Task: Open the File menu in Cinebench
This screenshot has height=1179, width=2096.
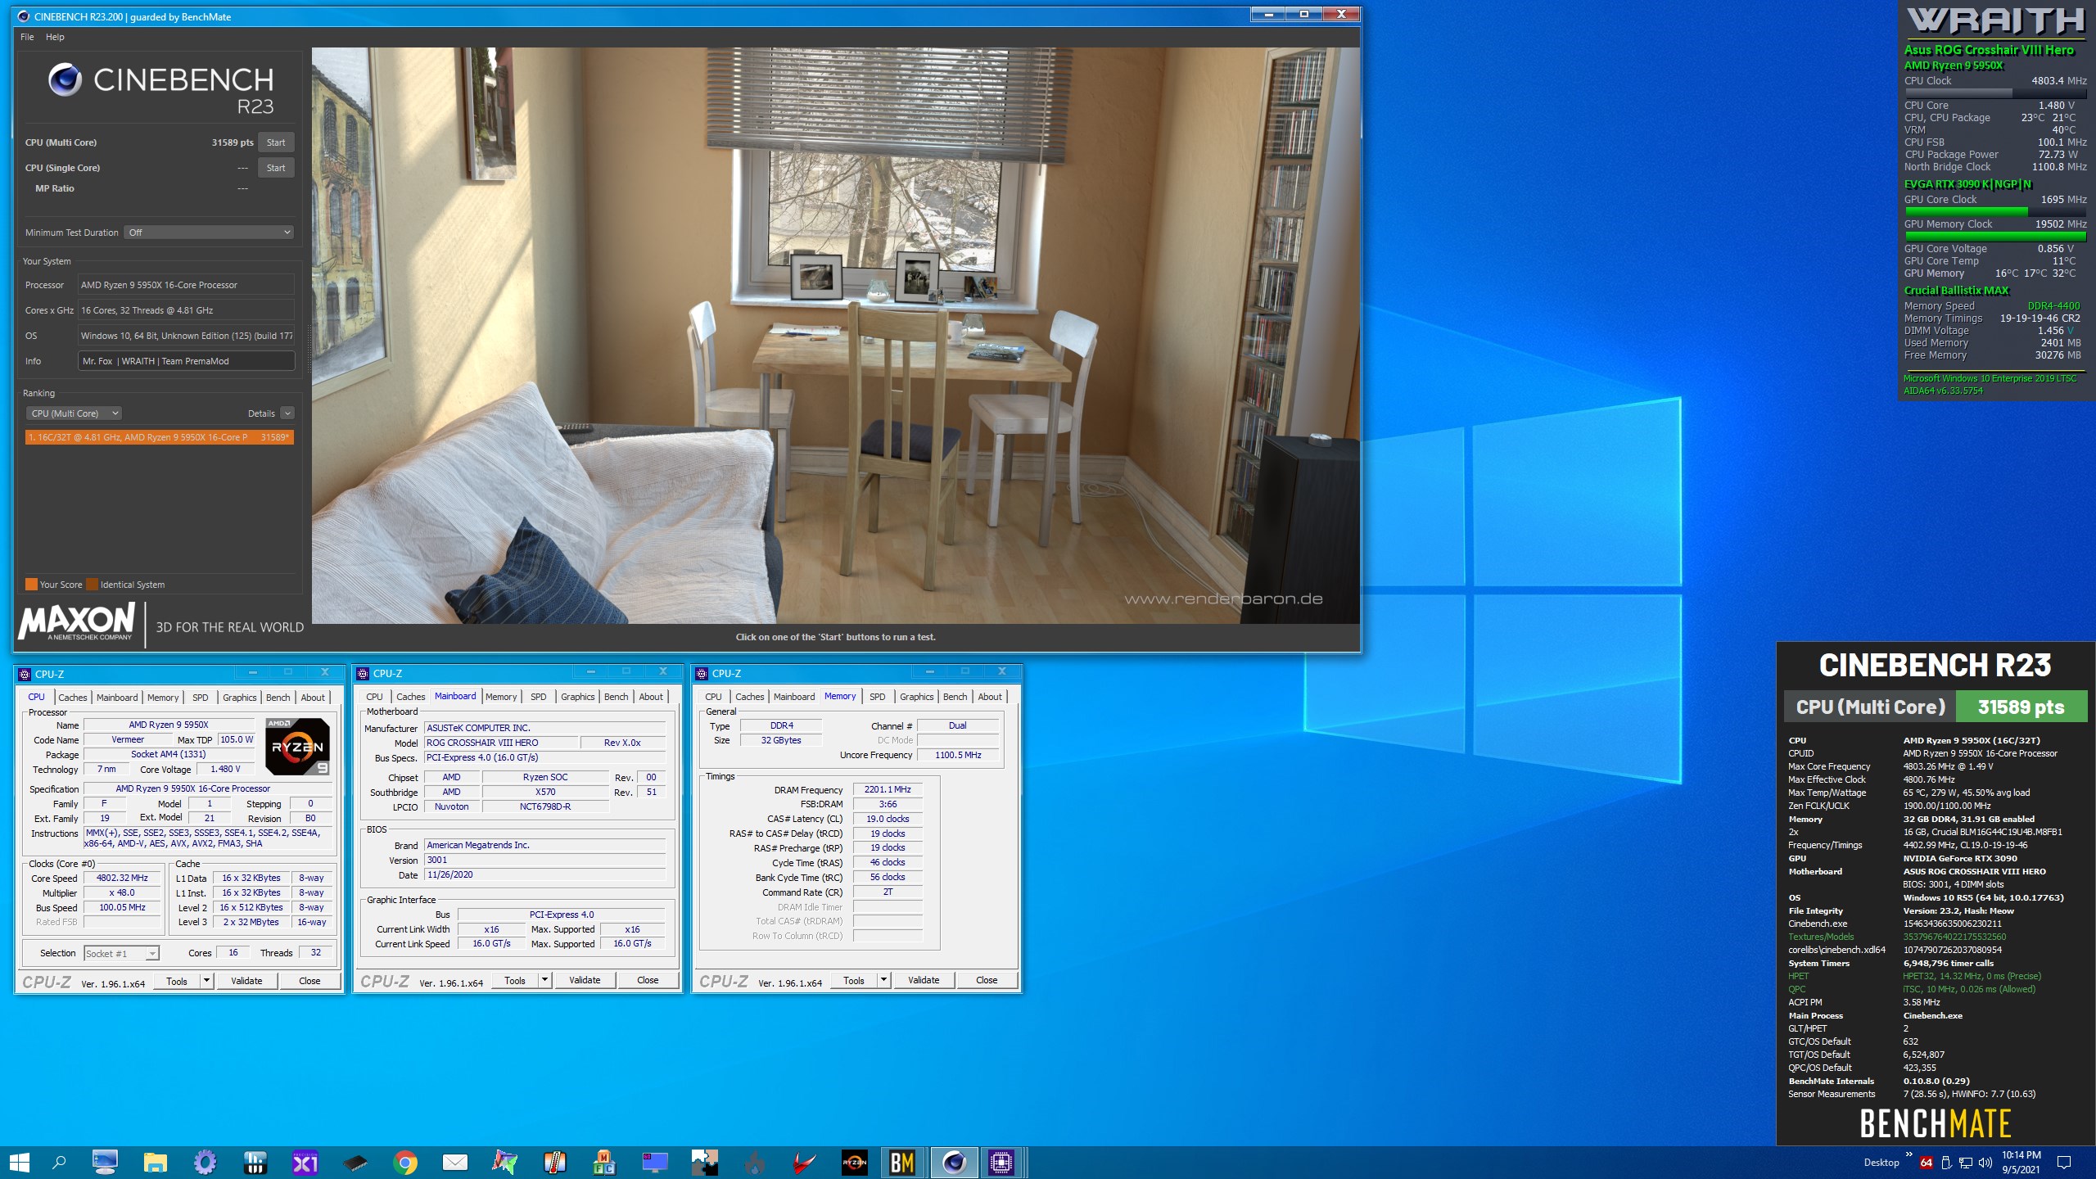Action: coord(27,37)
